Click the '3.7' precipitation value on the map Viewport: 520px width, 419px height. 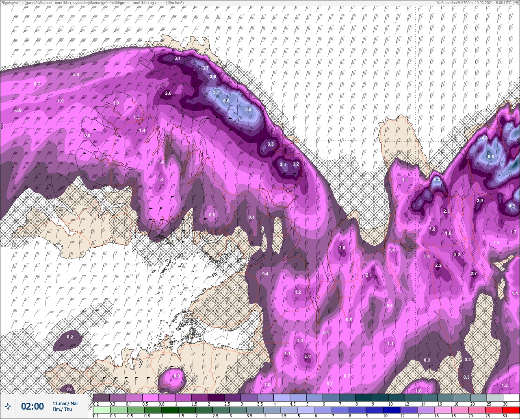coord(206,68)
